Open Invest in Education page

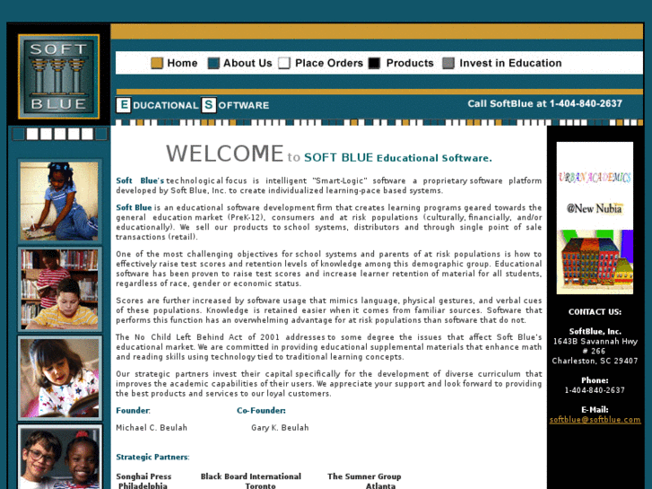[510, 64]
